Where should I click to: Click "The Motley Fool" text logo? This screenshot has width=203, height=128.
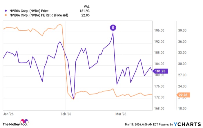click(12, 124)
